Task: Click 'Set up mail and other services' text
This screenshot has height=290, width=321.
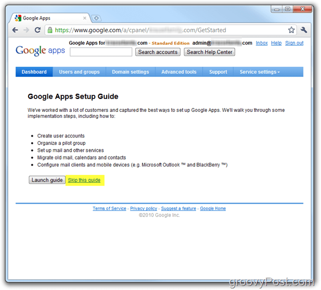Action: point(70,151)
